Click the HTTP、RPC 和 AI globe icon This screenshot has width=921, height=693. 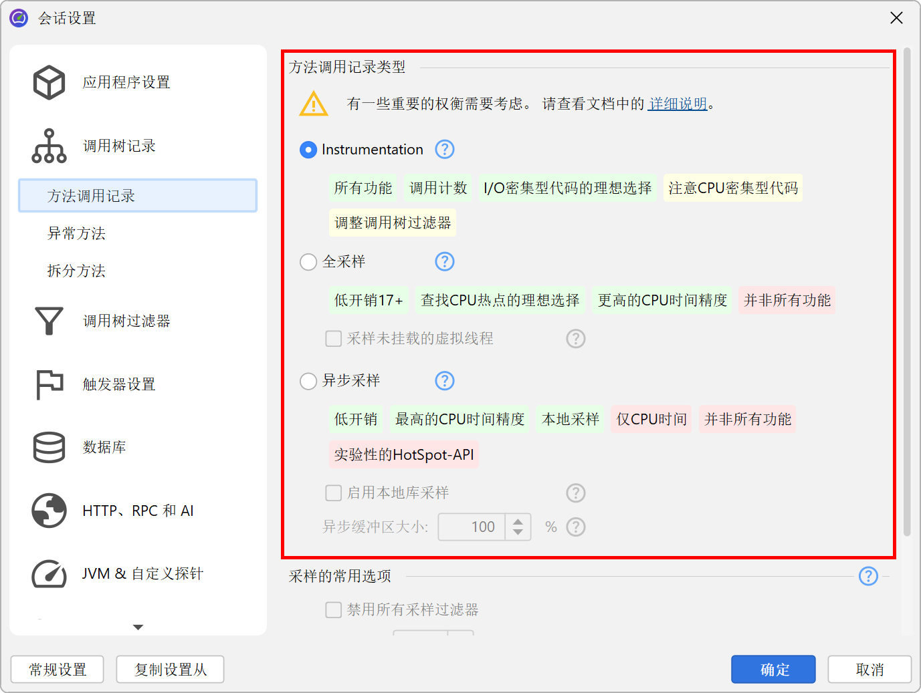point(49,511)
